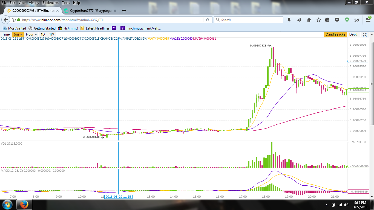This screenshot has height=210, width=374.
Task: Open the search magnifier icon
Action: tap(218, 20)
